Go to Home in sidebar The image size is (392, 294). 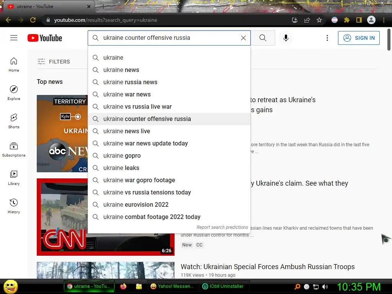click(x=14, y=65)
